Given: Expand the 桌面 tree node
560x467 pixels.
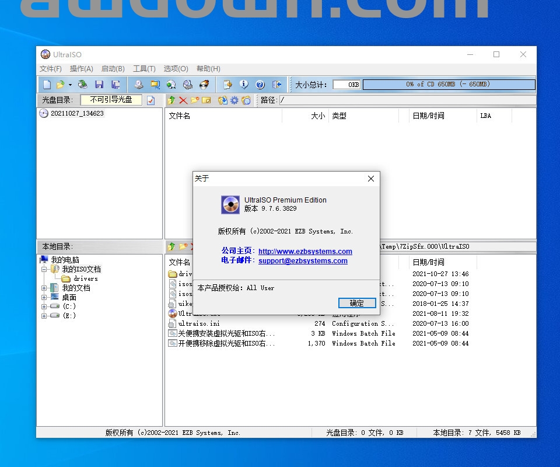Looking at the screenshot, I should pyautogui.click(x=44, y=297).
